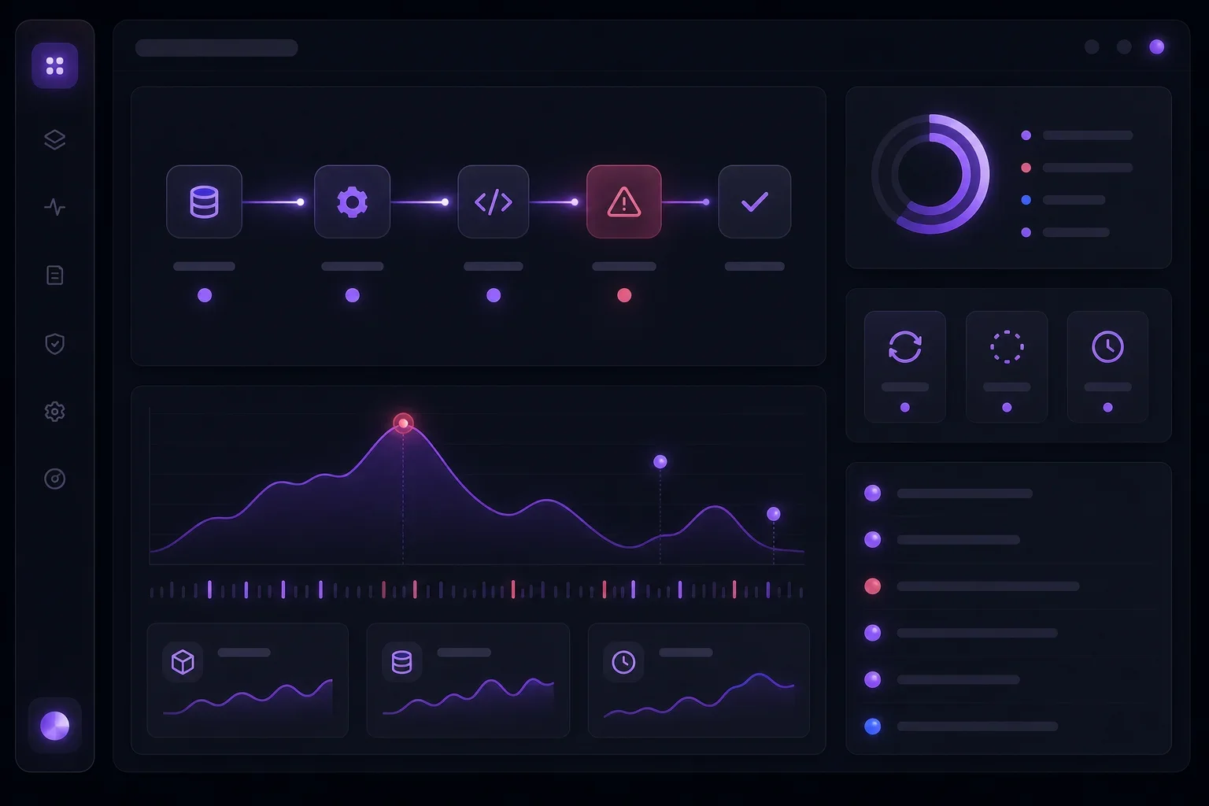Open the cube icon mini chart card
This screenshot has height=806, width=1209.
[x=248, y=680]
